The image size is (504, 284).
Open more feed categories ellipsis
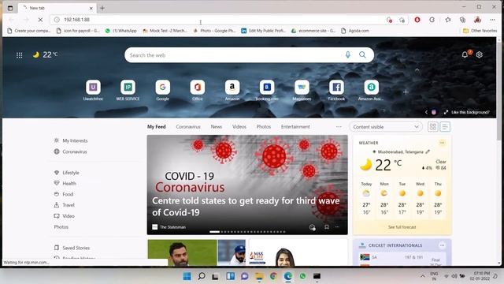coord(339,127)
